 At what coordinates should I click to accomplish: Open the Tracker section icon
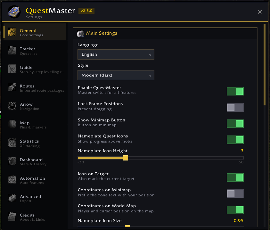coord(12,51)
